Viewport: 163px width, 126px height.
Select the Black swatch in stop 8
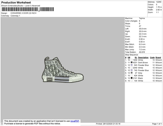pyautogui.click(x=131, y=78)
